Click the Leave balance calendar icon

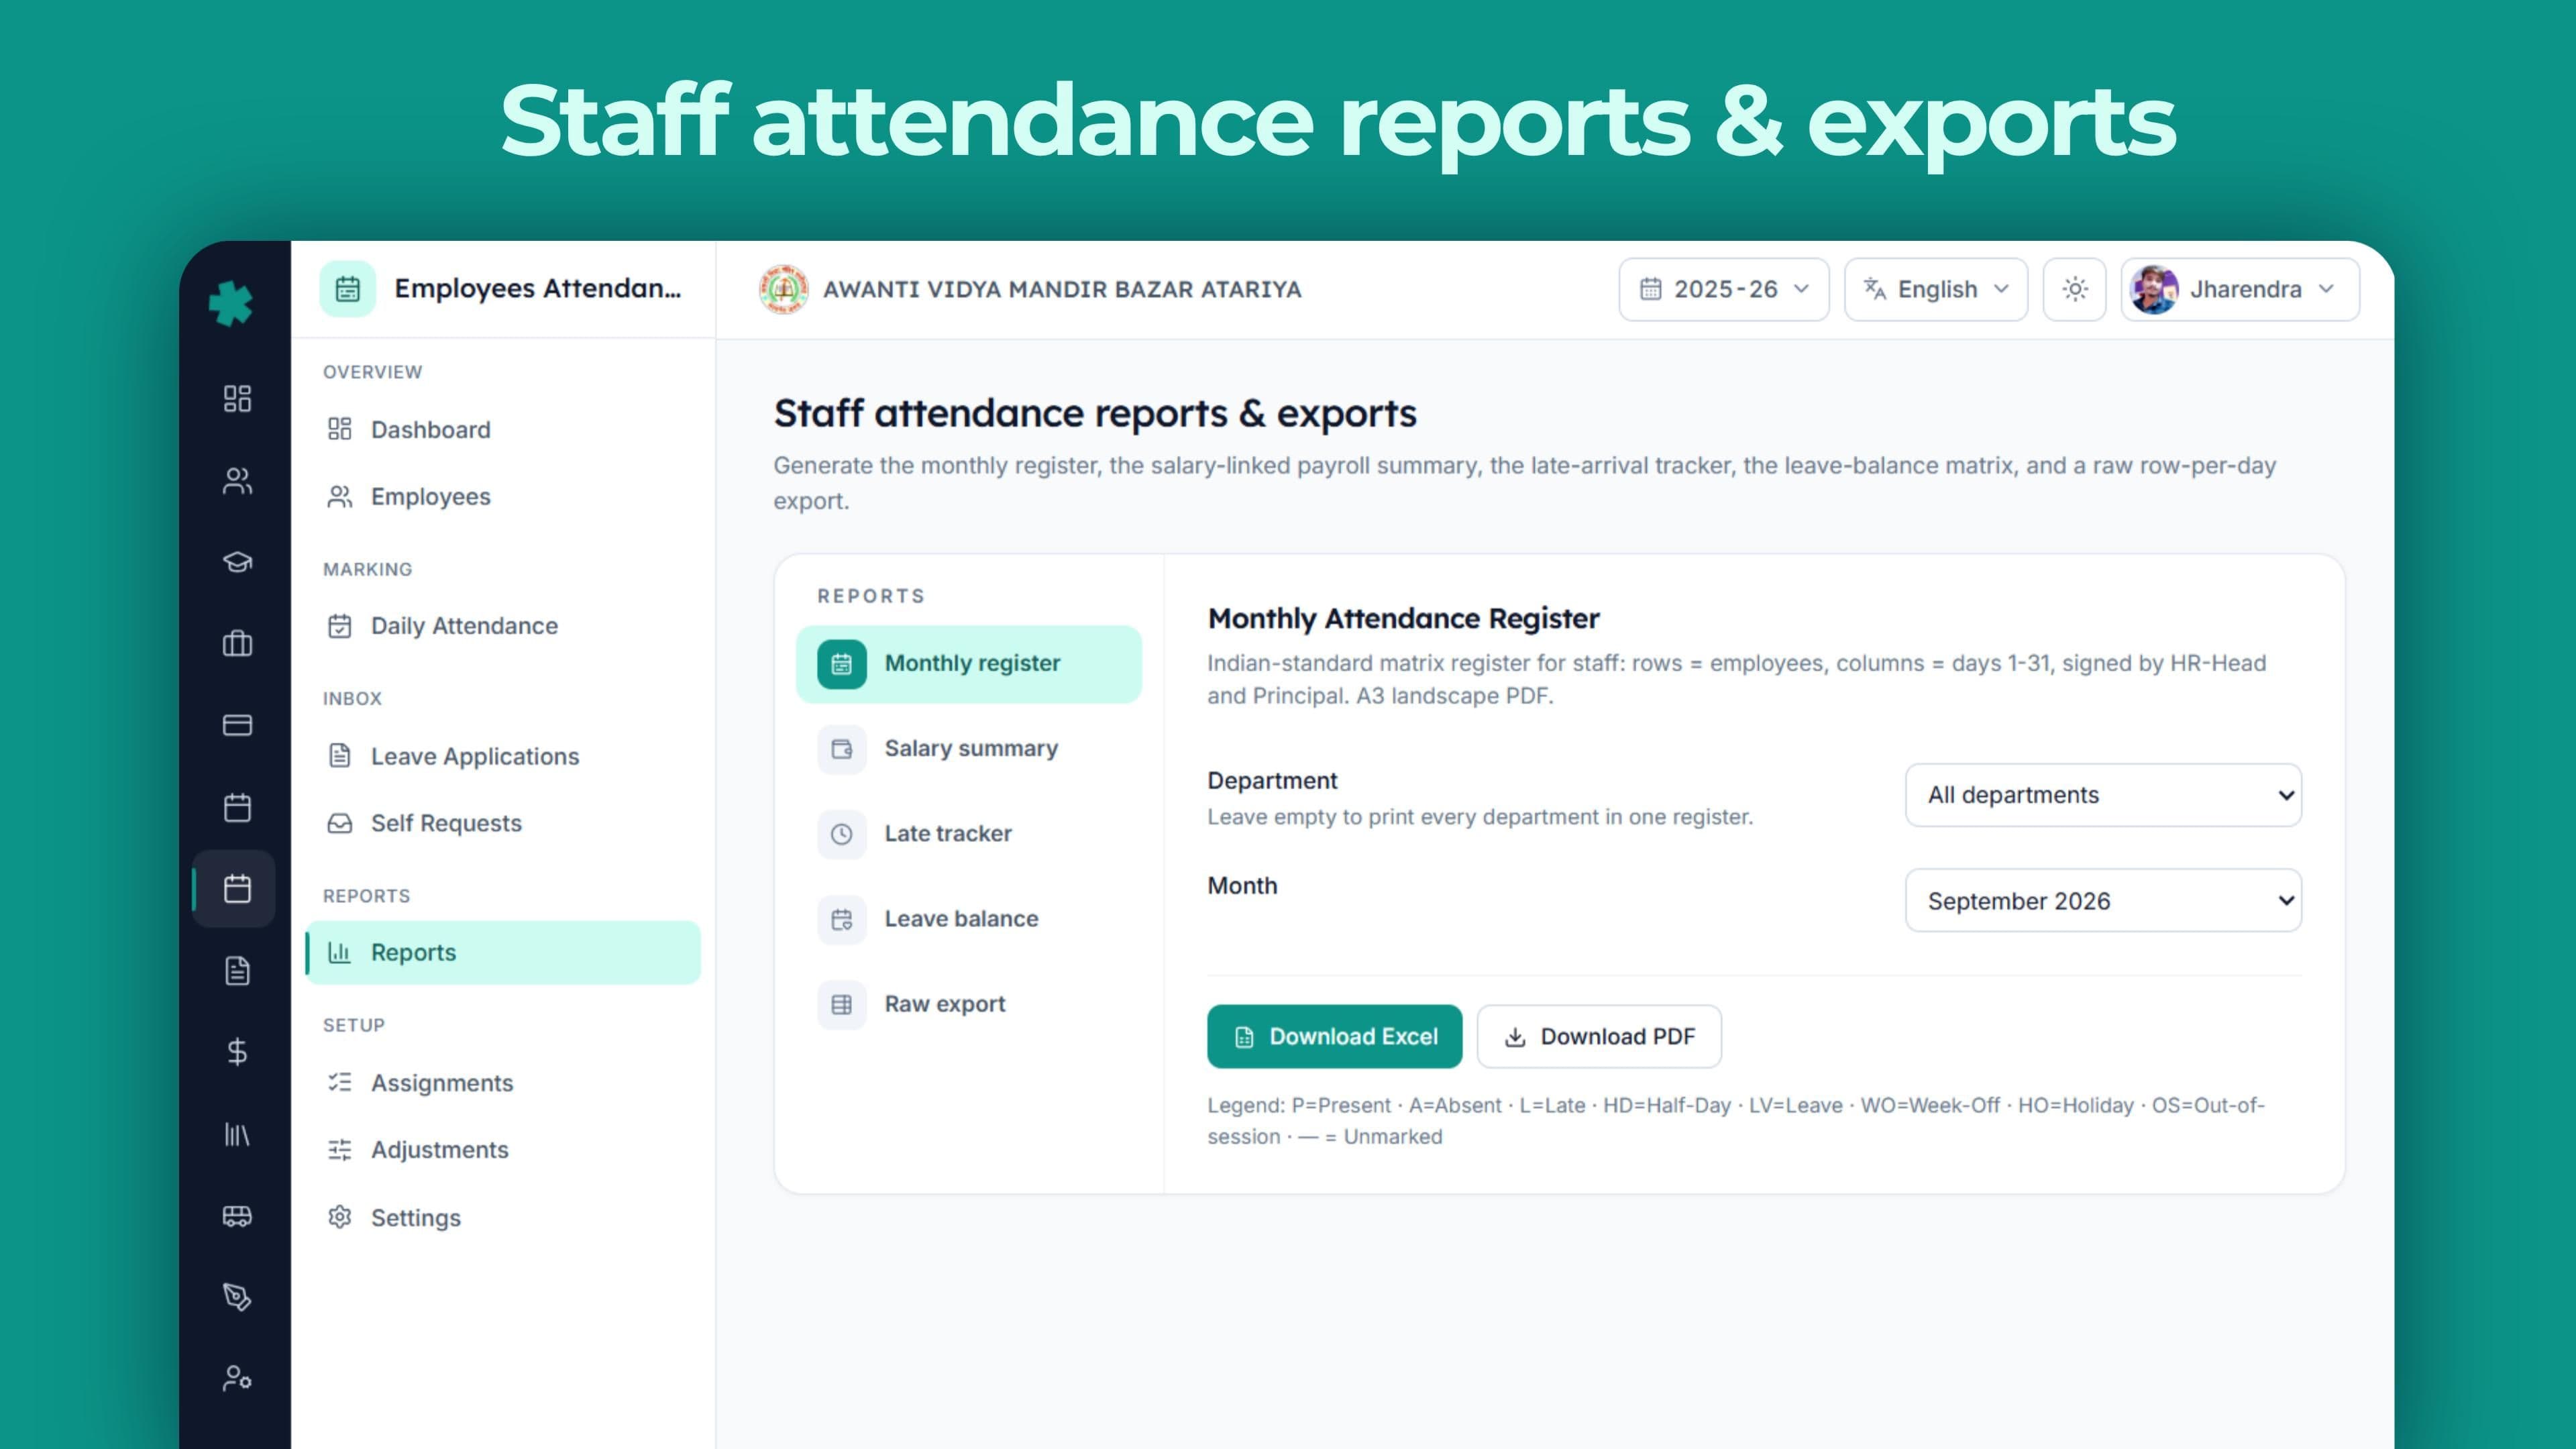tap(842, 919)
